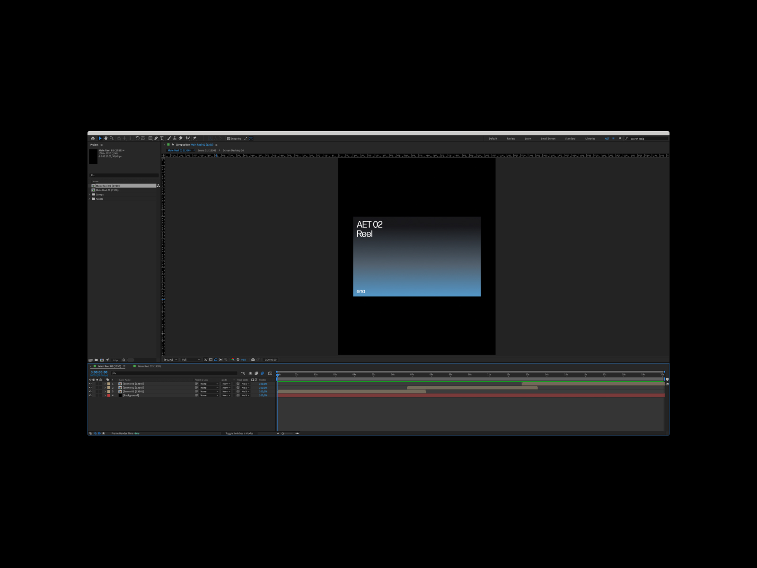Open channel and color management settings icon
Image resolution: width=757 pixels, height=568 pixels.
click(x=233, y=360)
